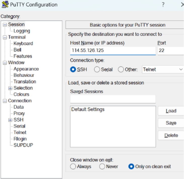The image size is (184, 179).
Task: Click the PuTTY icon in the title bar
Action: pyautogui.click(x=5, y=5)
